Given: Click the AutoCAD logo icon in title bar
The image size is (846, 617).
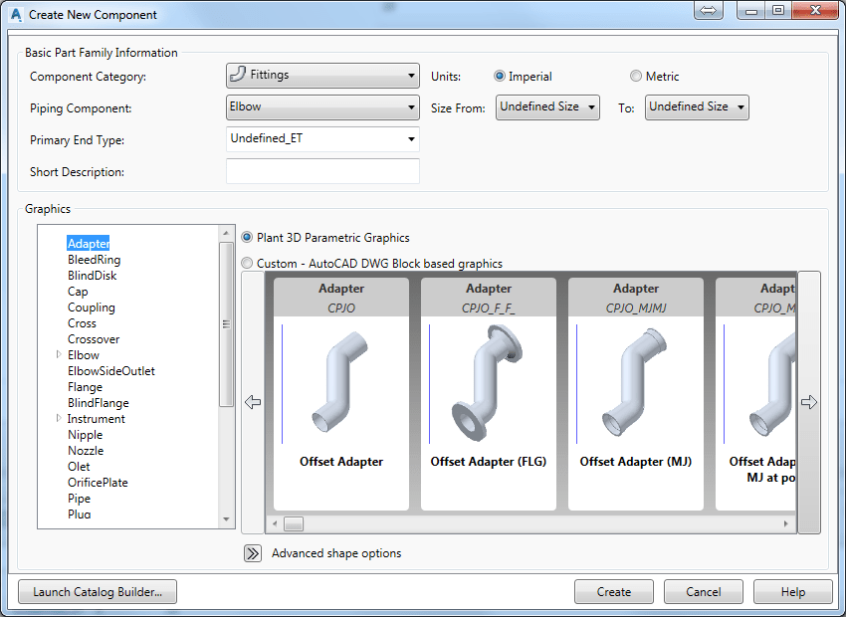Looking at the screenshot, I should coord(16,15).
